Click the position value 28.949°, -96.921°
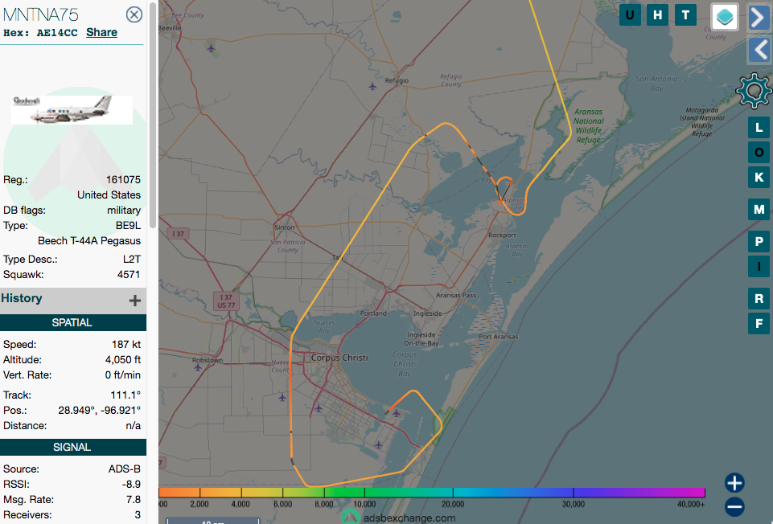Viewport: 773px width, 524px height. (x=99, y=410)
